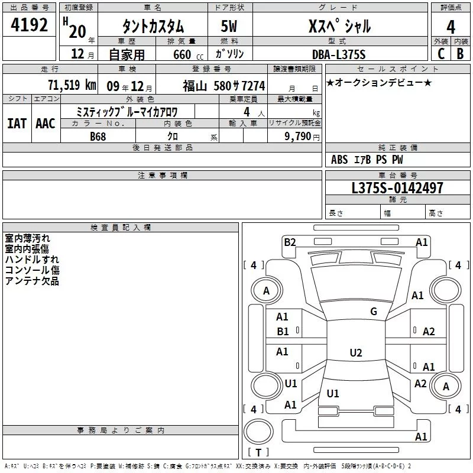473x473 pixels.
Task: Click fuel type ガソリン
Action: (229, 54)
